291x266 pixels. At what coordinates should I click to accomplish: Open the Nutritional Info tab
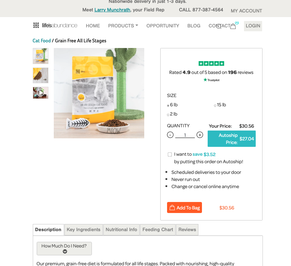[x=121, y=230]
